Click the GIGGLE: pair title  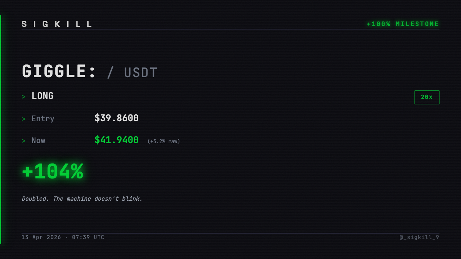59,72
